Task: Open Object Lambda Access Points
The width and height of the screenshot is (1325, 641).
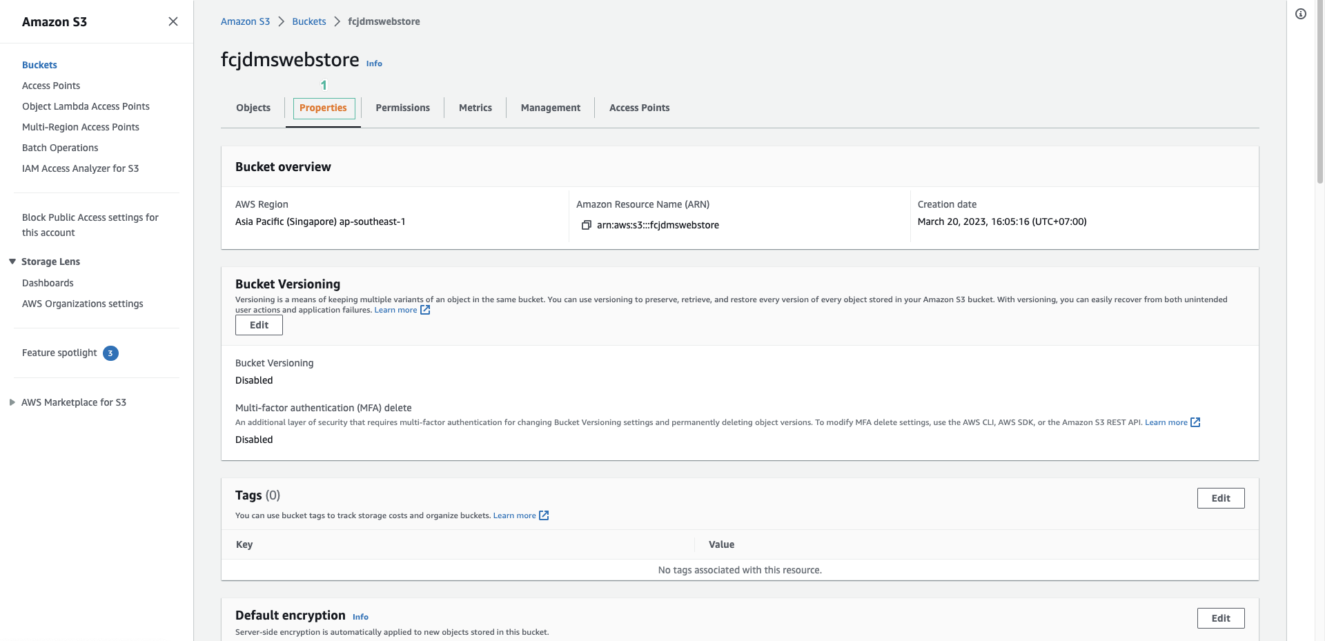Action: coord(86,106)
